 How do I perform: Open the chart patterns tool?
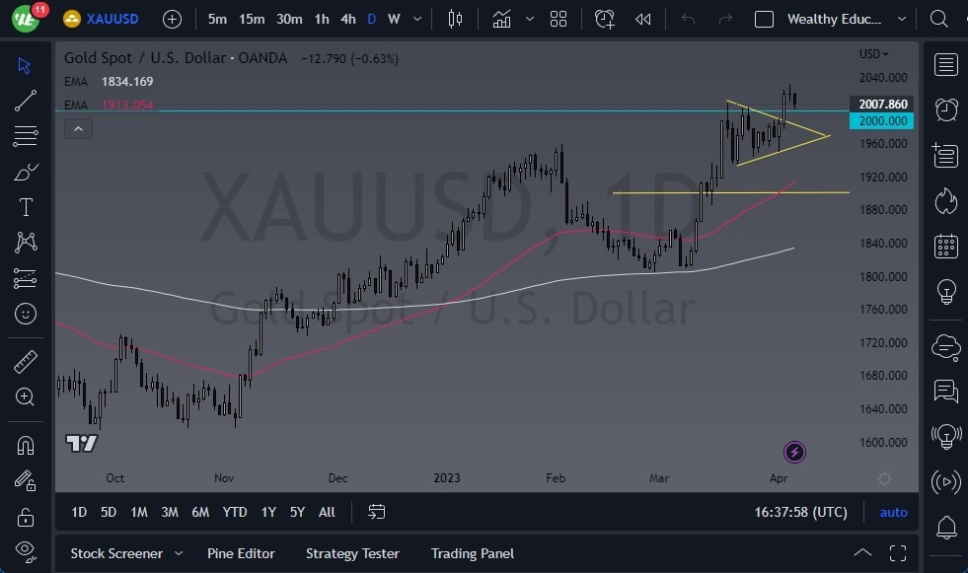coord(26,243)
